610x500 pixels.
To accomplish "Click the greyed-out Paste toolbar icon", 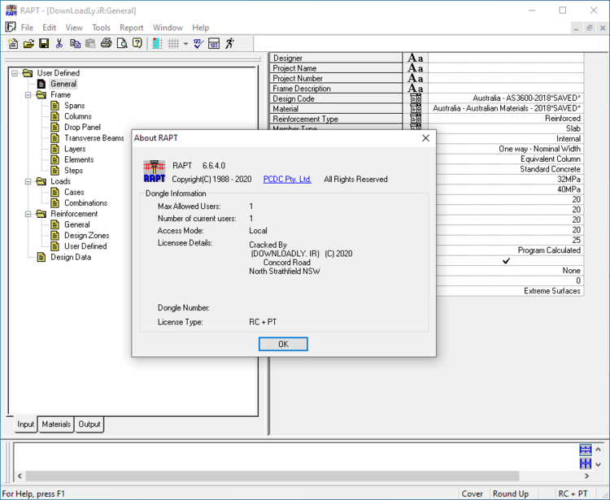I will click(x=90, y=43).
